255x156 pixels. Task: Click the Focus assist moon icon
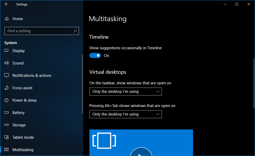coord(7,88)
